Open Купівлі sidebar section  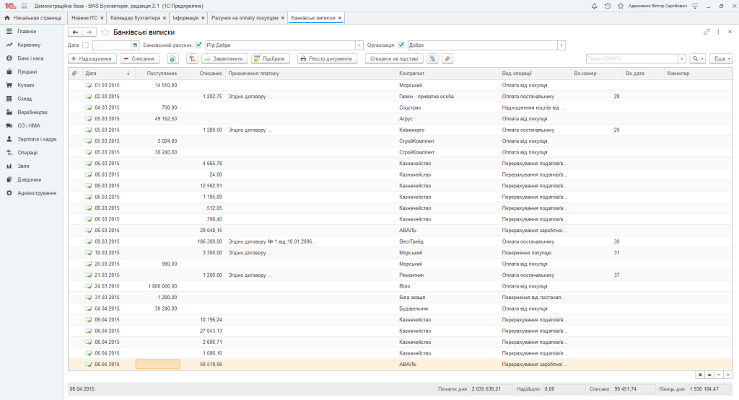(x=25, y=85)
